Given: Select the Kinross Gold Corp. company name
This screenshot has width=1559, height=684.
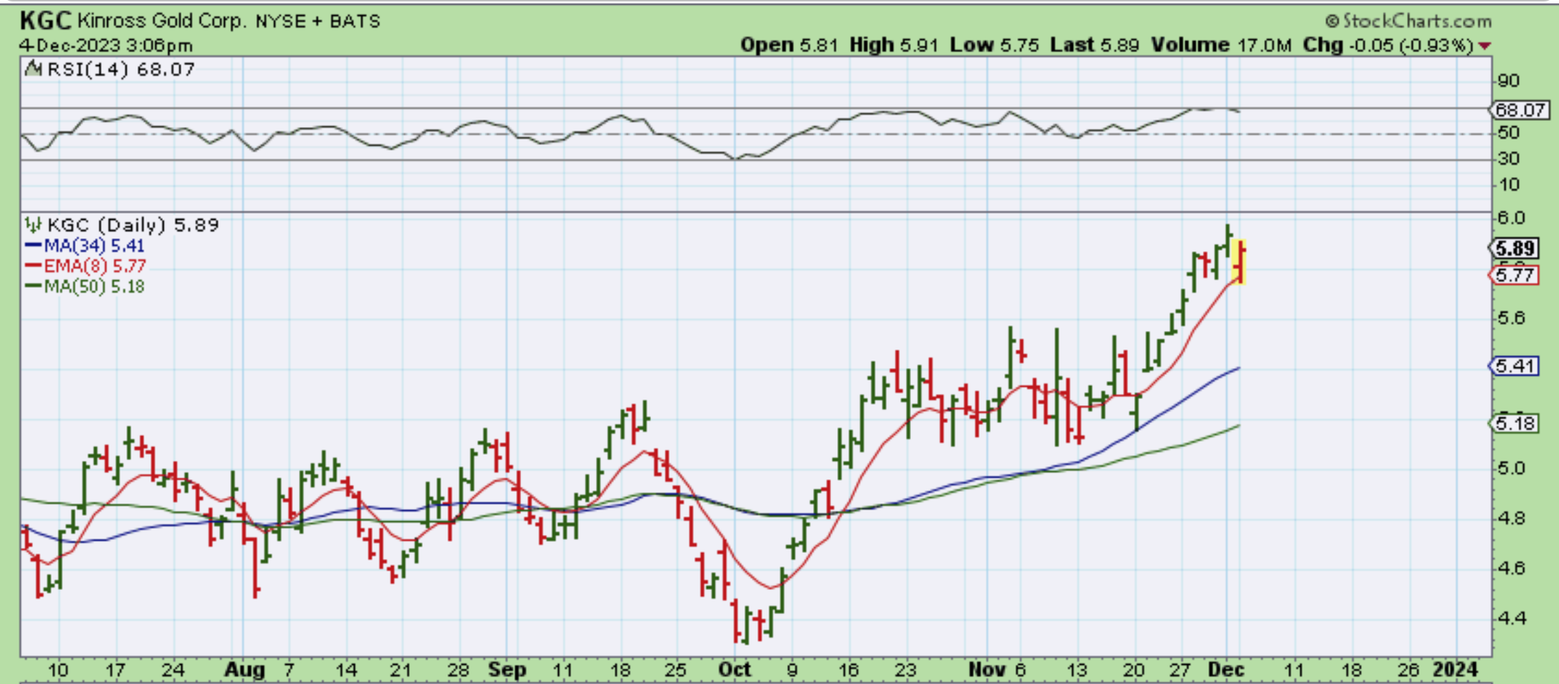Looking at the screenshot, I should coord(161,21).
